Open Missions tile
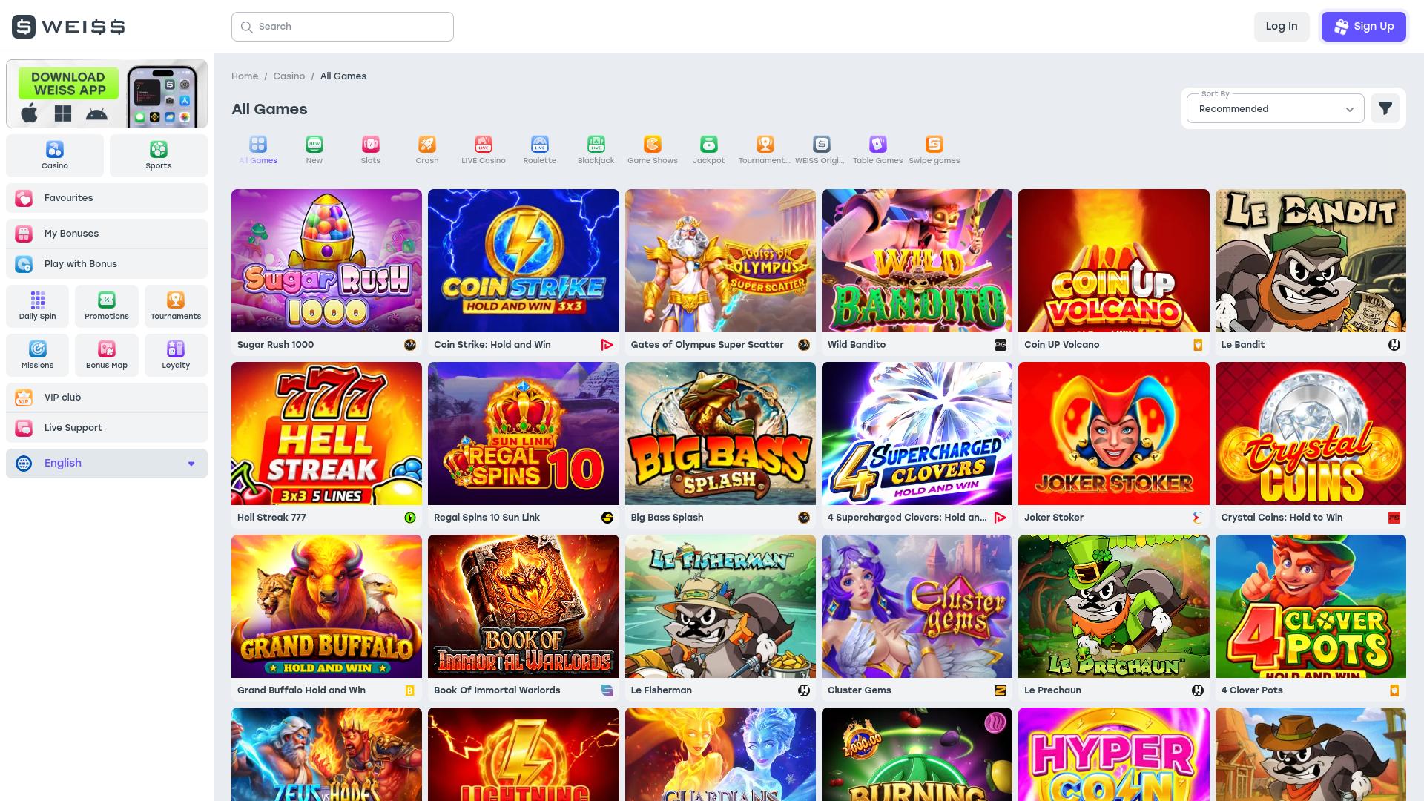This screenshot has height=801, width=1424. [38, 355]
